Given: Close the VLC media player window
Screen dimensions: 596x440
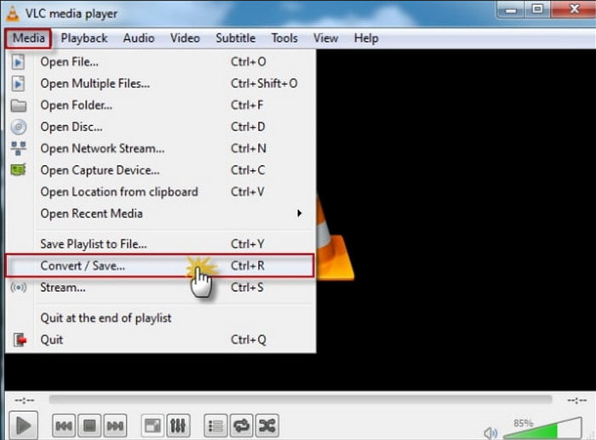Looking at the screenshot, I should (x=574, y=9).
